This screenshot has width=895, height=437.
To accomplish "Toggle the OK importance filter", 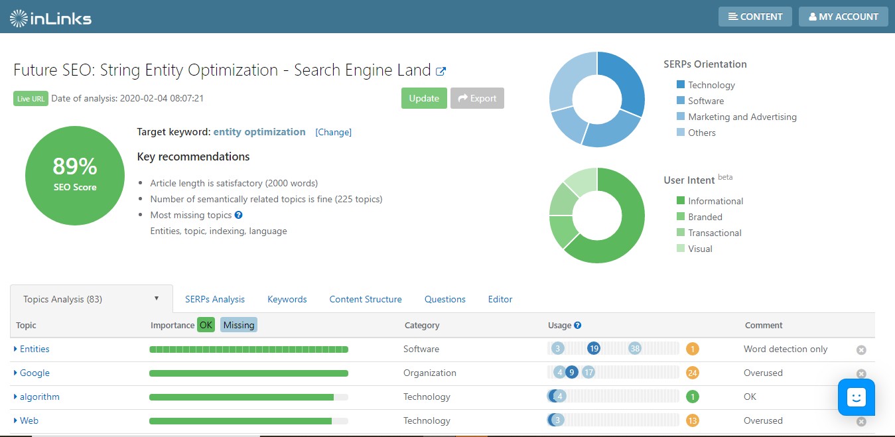I will coord(206,325).
